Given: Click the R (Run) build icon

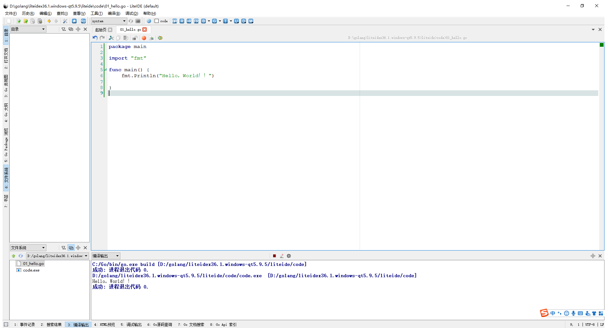Looking at the screenshot, I should click(182, 21).
